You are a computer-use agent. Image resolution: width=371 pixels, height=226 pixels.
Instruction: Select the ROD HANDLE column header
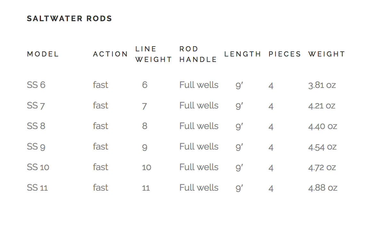pos(198,54)
